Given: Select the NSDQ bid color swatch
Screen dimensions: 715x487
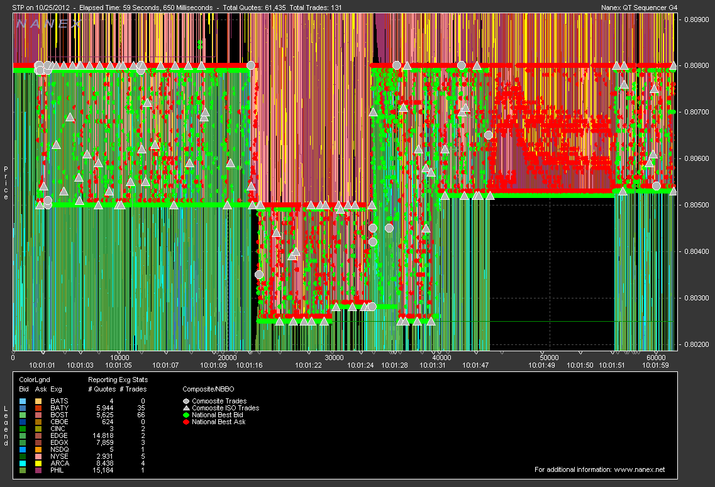Looking at the screenshot, I should coord(23,450).
